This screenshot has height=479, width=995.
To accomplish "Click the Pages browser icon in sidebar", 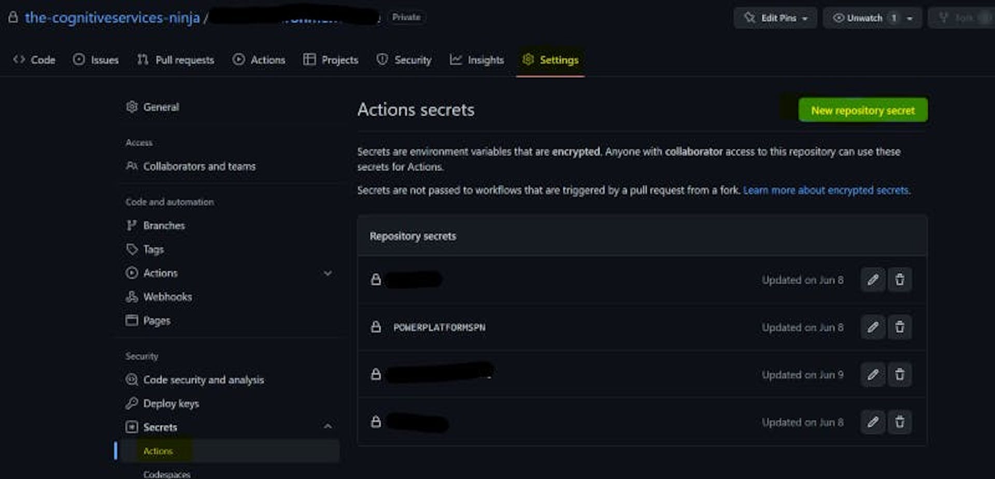I will (132, 320).
